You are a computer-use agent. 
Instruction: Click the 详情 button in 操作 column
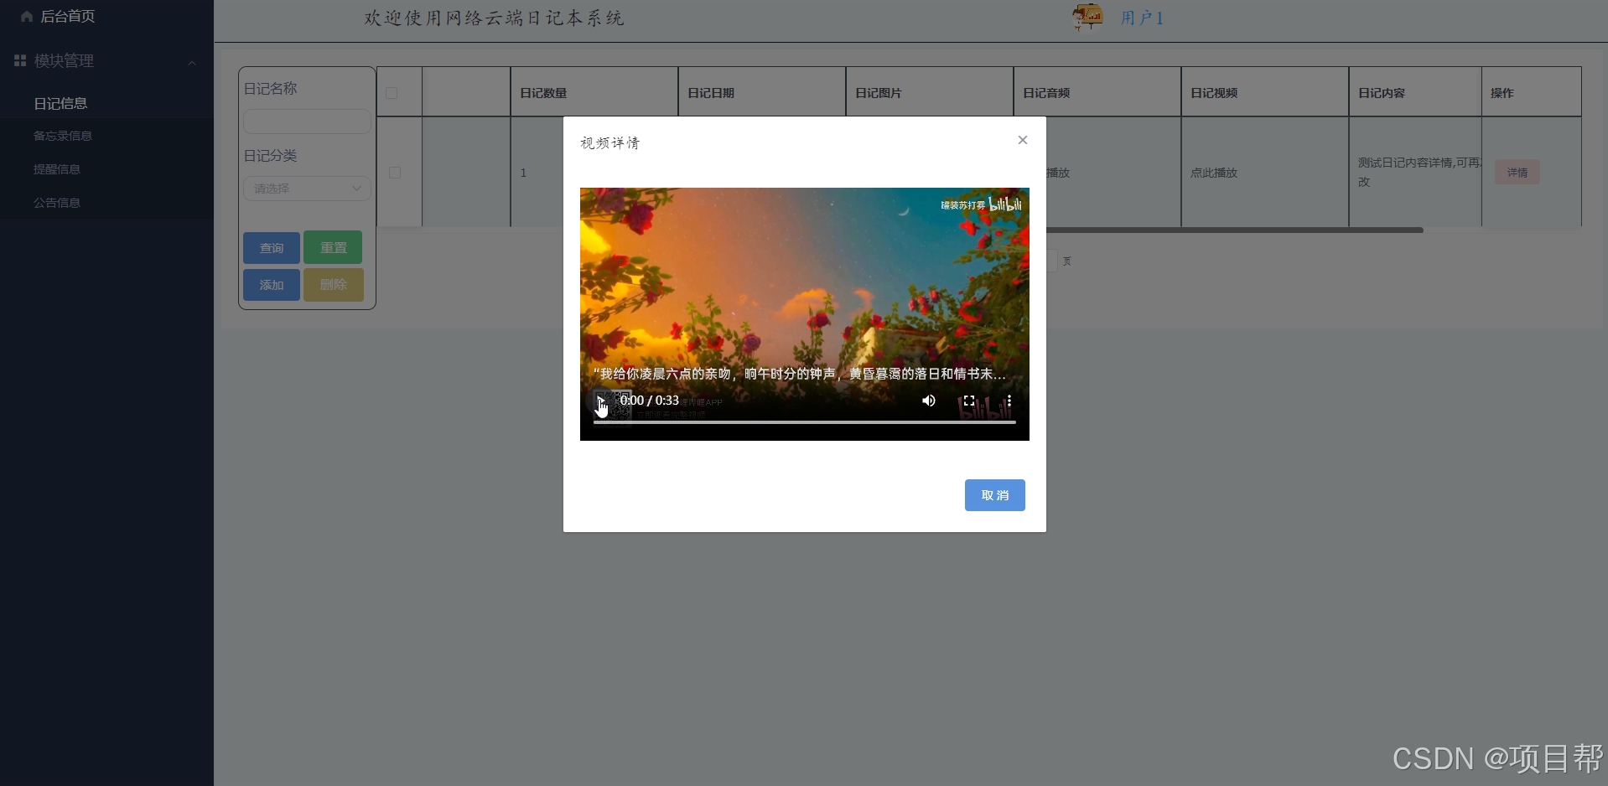tap(1517, 173)
